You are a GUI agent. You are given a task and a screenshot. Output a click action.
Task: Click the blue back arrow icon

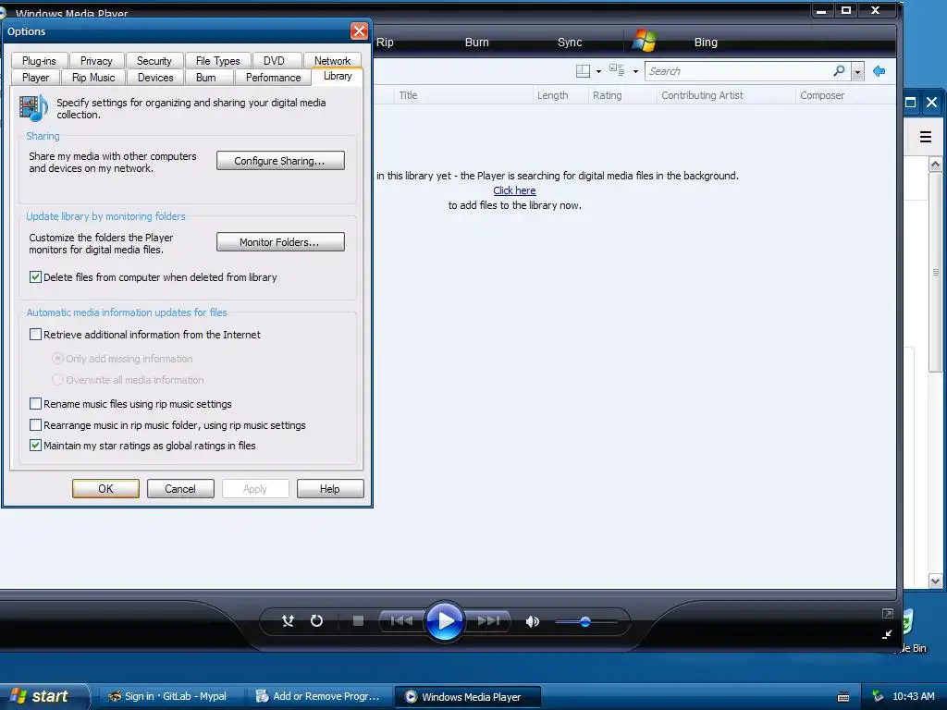pyautogui.click(x=879, y=71)
